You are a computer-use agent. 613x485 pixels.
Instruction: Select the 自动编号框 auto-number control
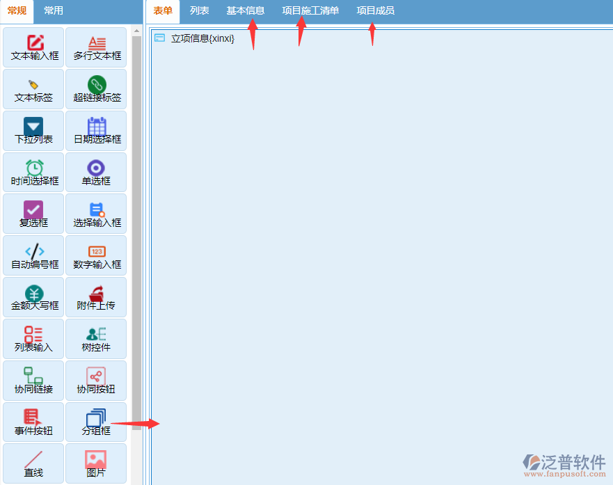pos(33,255)
